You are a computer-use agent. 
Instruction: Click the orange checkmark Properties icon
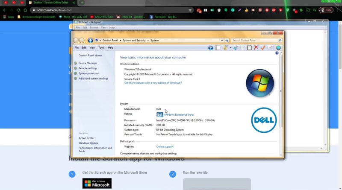(x=263, y=48)
